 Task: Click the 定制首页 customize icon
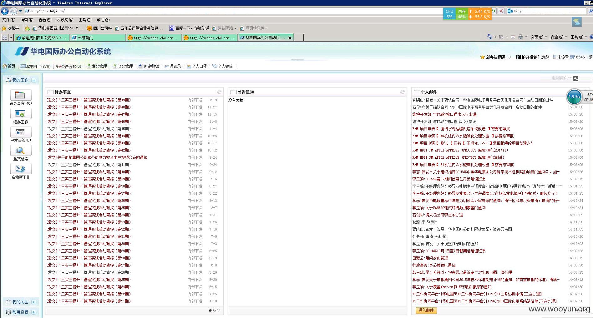(576, 78)
